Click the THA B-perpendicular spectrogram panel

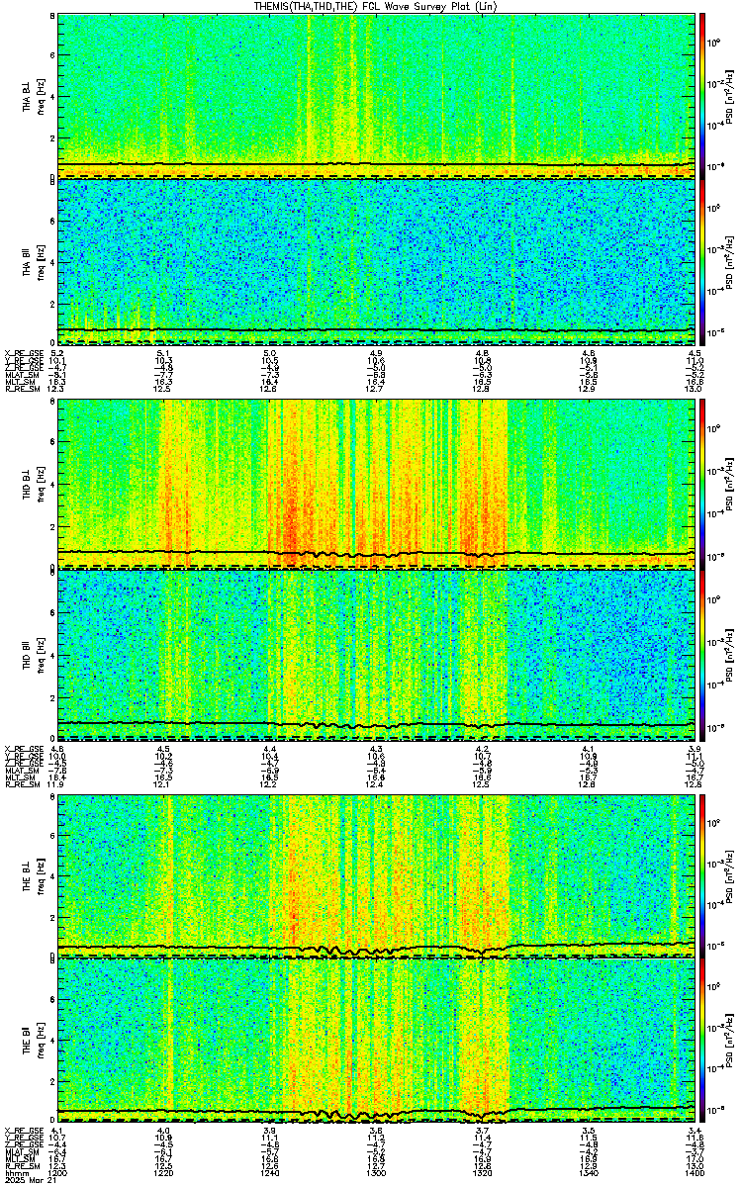click(377, 95)
